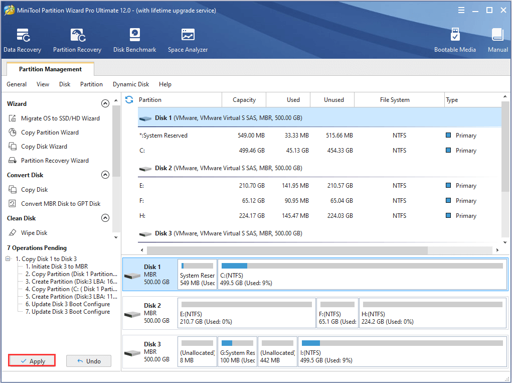Viewport: 512px width, 383px height.
Task: Click horizontal scrollbar right arrow in partition list
Action: click(497, 250)
